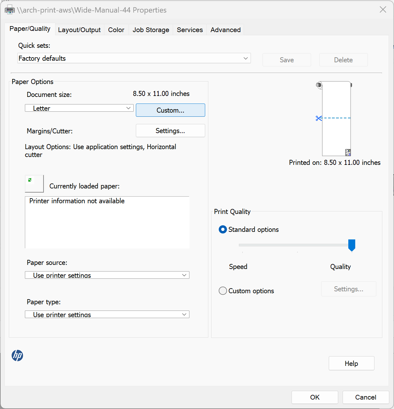Screen dimensions: 394x409
Task: Click the print quality slider handle
Action: (352, 245)
